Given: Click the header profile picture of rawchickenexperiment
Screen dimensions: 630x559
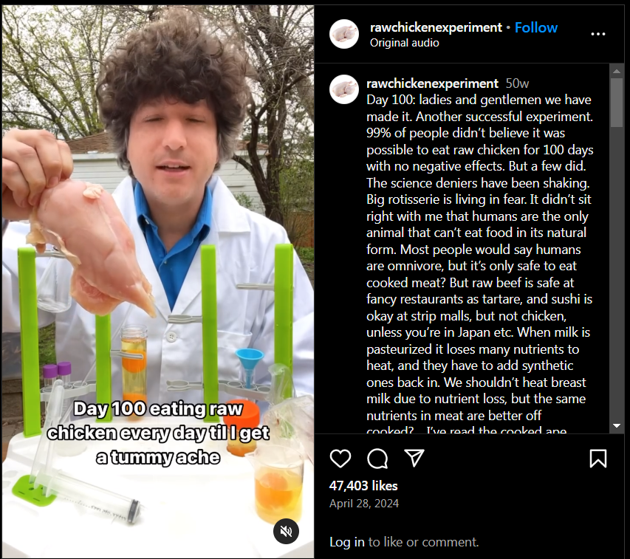Looking at the screenshot, I should (x=344, y=34).
